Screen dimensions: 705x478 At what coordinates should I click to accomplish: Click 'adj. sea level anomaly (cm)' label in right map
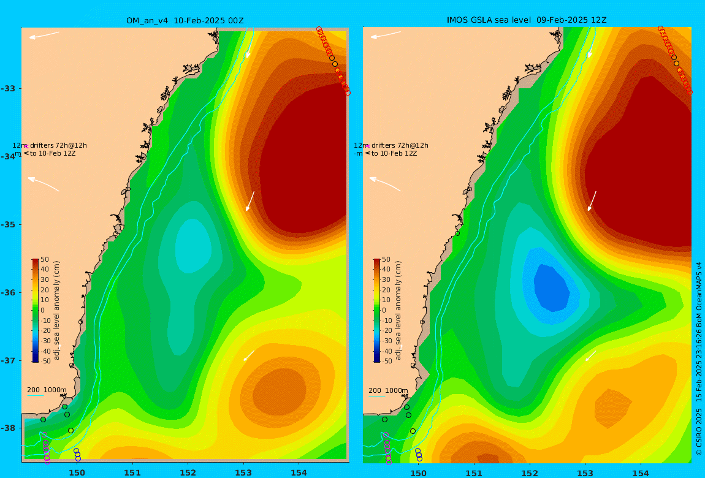[398, 311]
